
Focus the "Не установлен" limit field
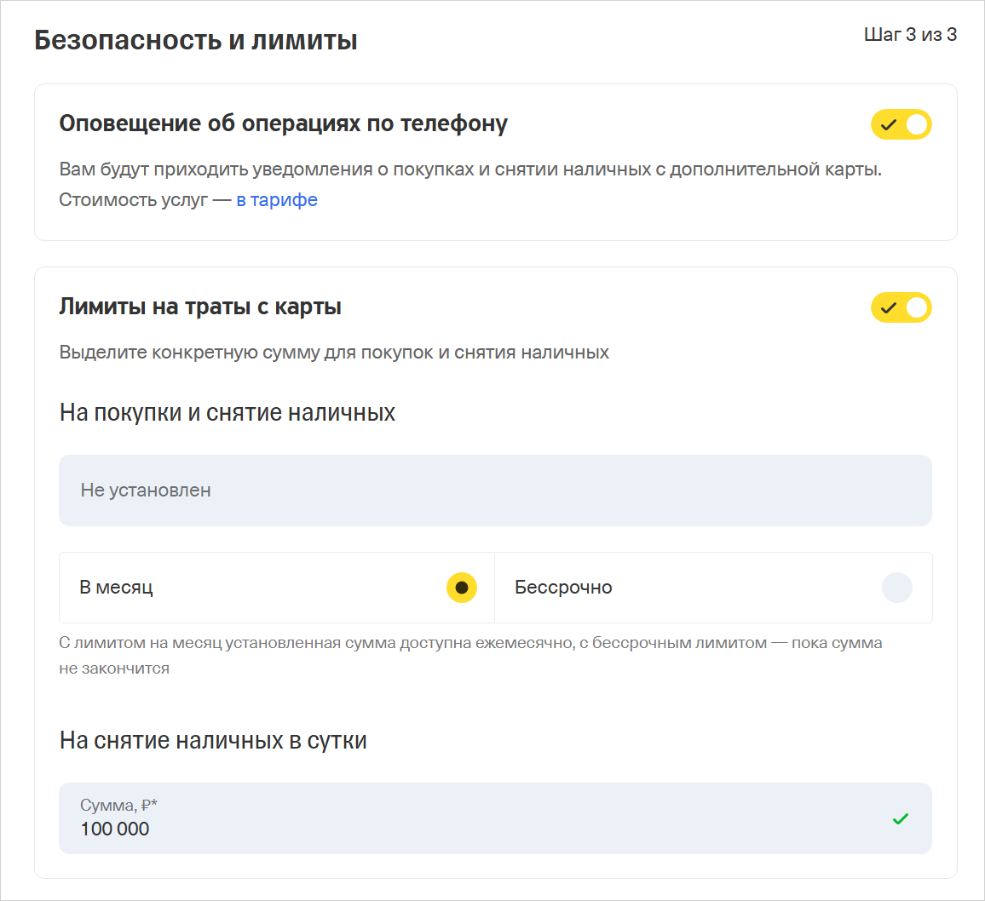(x=494, y=491)
